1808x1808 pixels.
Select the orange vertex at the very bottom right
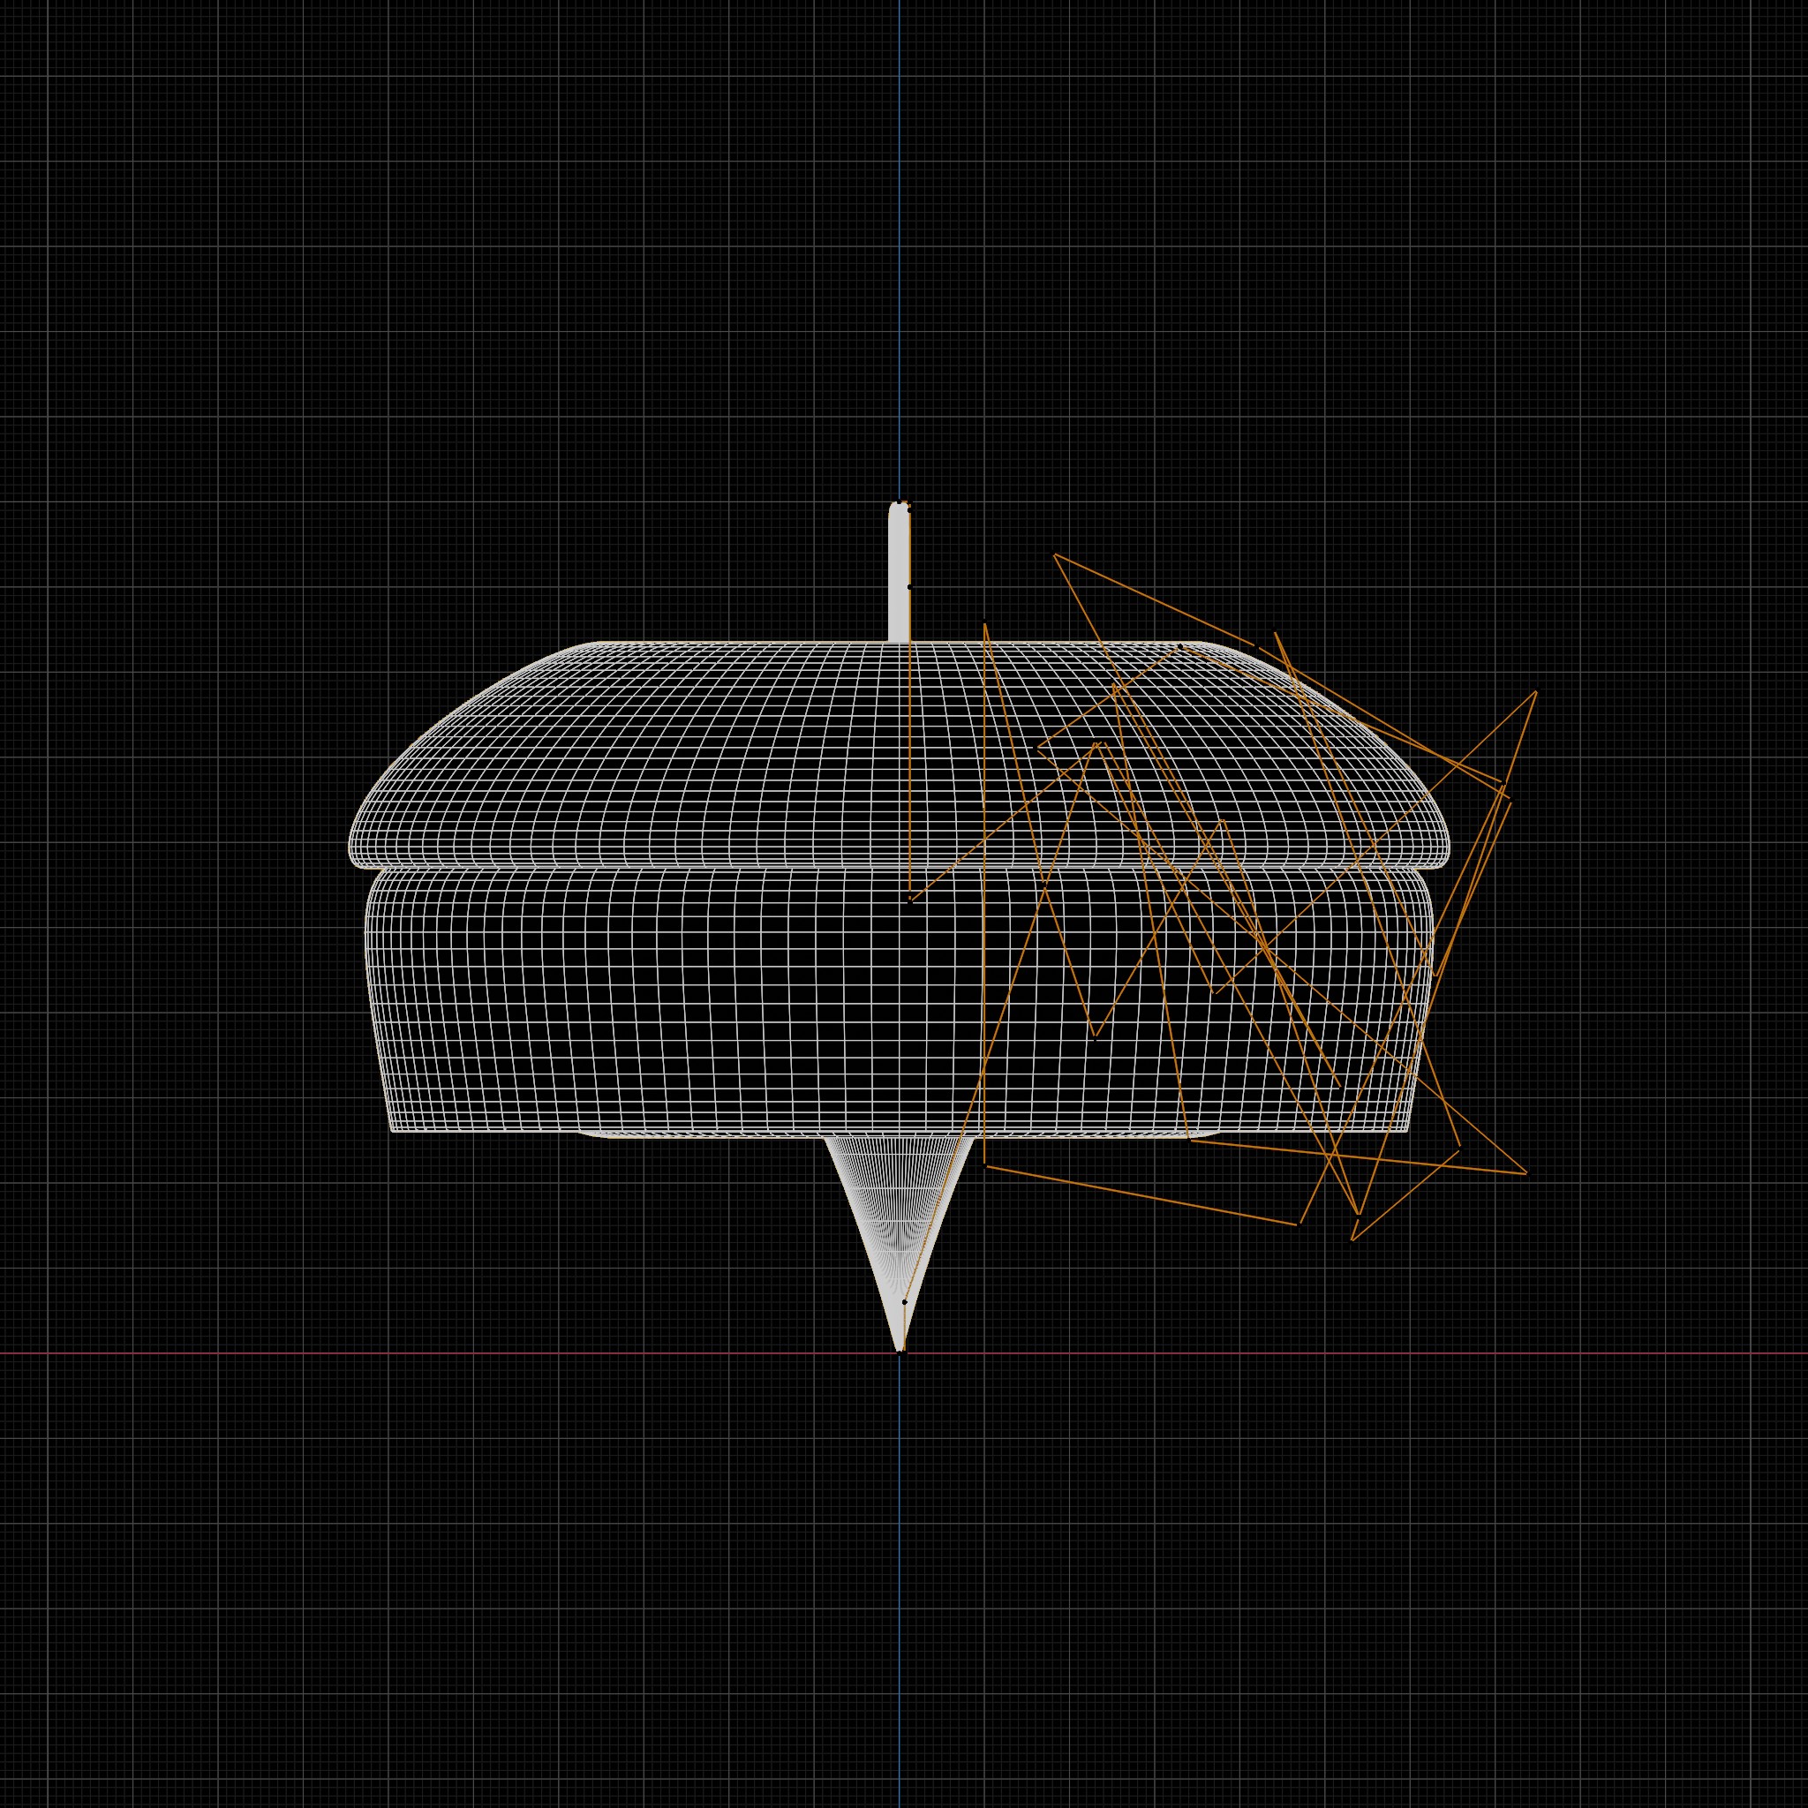click(x=1353, y=1241)
